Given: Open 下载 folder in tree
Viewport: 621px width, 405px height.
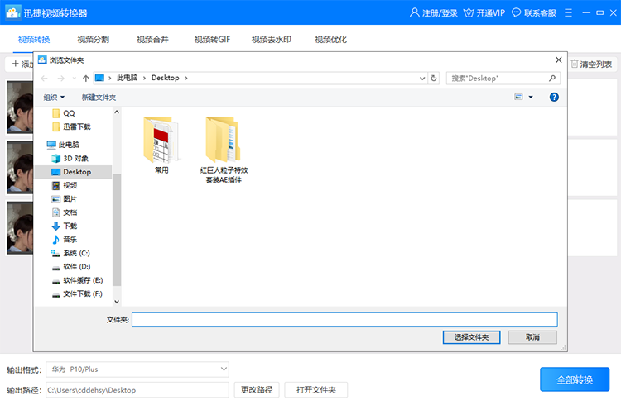Looking at the screenshot, I should coord(65,226).
